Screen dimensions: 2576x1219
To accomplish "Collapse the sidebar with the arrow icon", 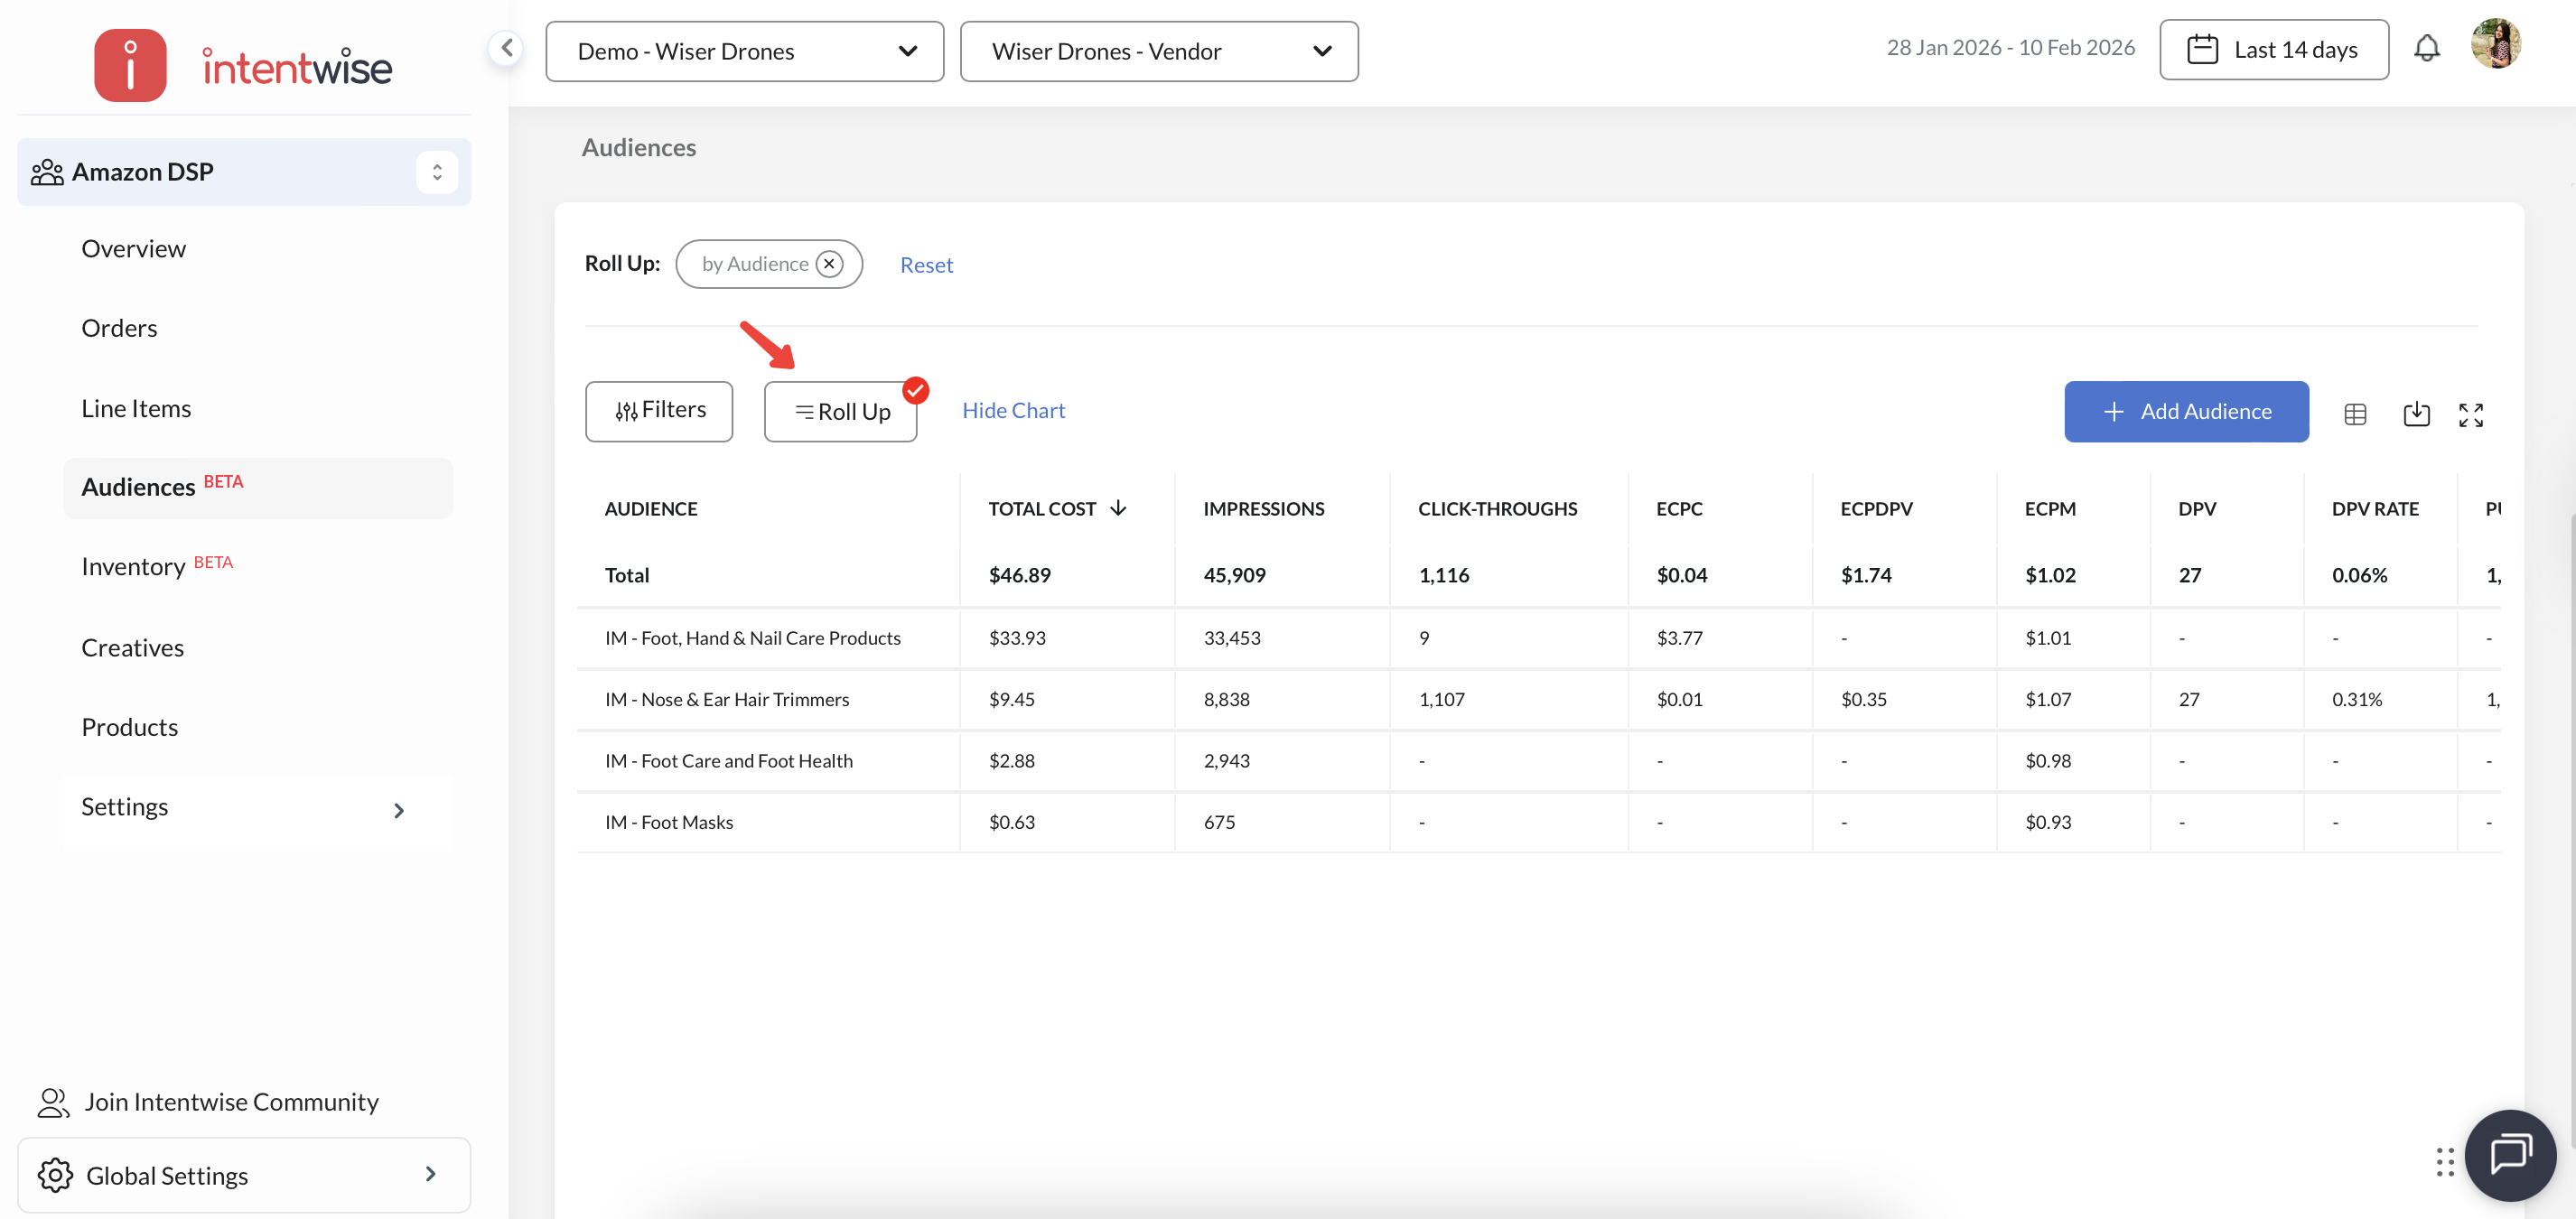I will coord(507,48).
